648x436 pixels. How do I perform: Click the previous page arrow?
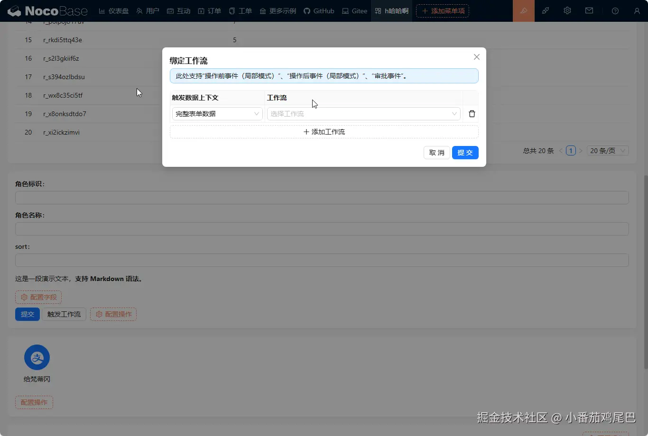(x=561, y=151)
